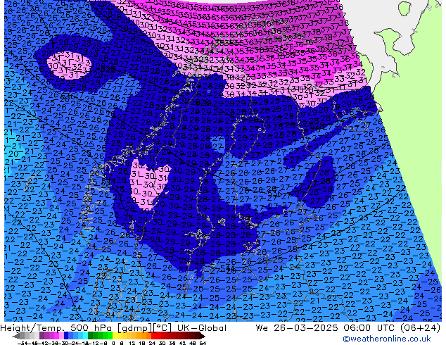446x345 pixels.
Task: Click the '06:00 UTC (06+24)' time label
Action: click(x=392, y=328)
